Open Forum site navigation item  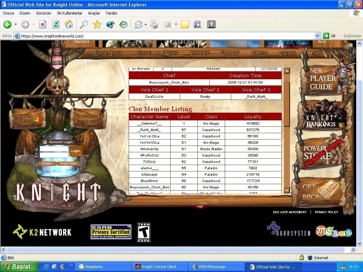point(259,53)
